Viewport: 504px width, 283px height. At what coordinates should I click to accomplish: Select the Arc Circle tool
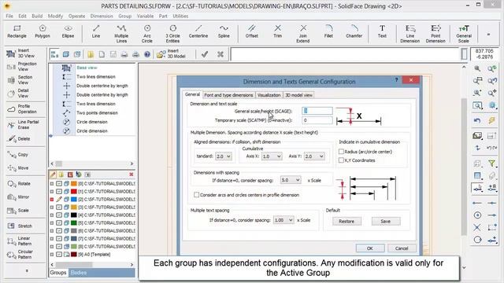click(x=147, y=33)
